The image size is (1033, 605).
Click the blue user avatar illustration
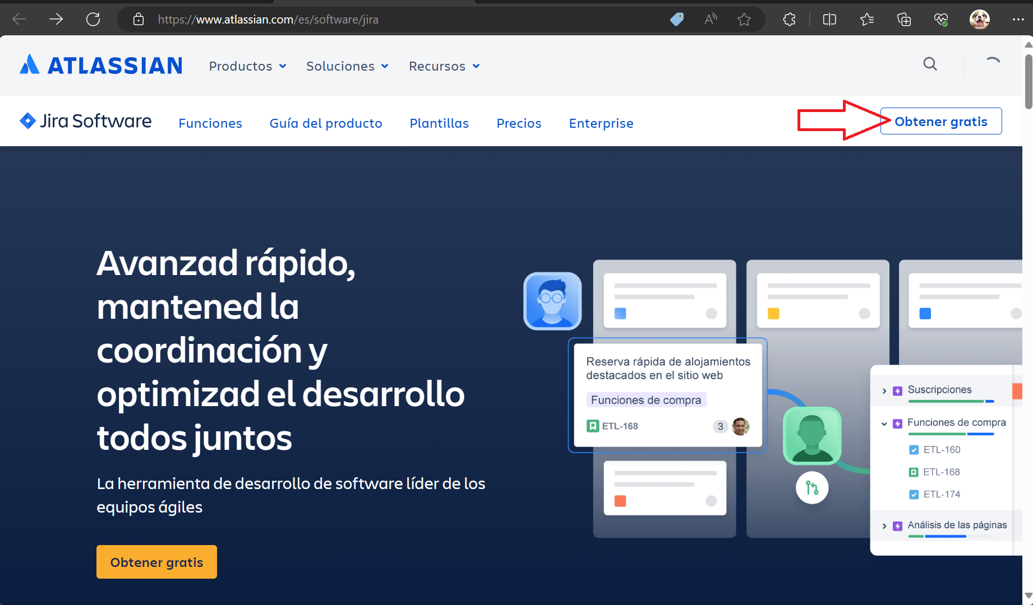pyautogui.click(x=552, y=301)
